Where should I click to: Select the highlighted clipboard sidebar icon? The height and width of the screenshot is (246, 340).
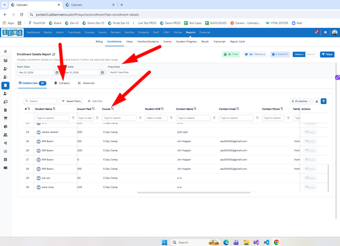[5, 86]
